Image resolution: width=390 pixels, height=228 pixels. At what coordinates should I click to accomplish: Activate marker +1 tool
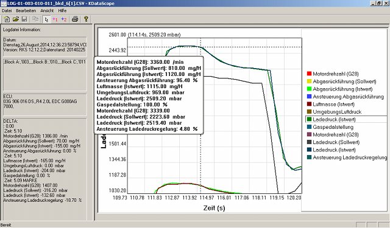[x=55, y=19]
